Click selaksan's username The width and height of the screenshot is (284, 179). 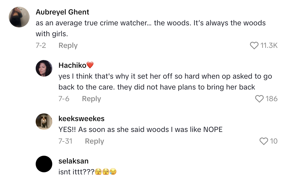pyautogui.click(x=73, y=161)
